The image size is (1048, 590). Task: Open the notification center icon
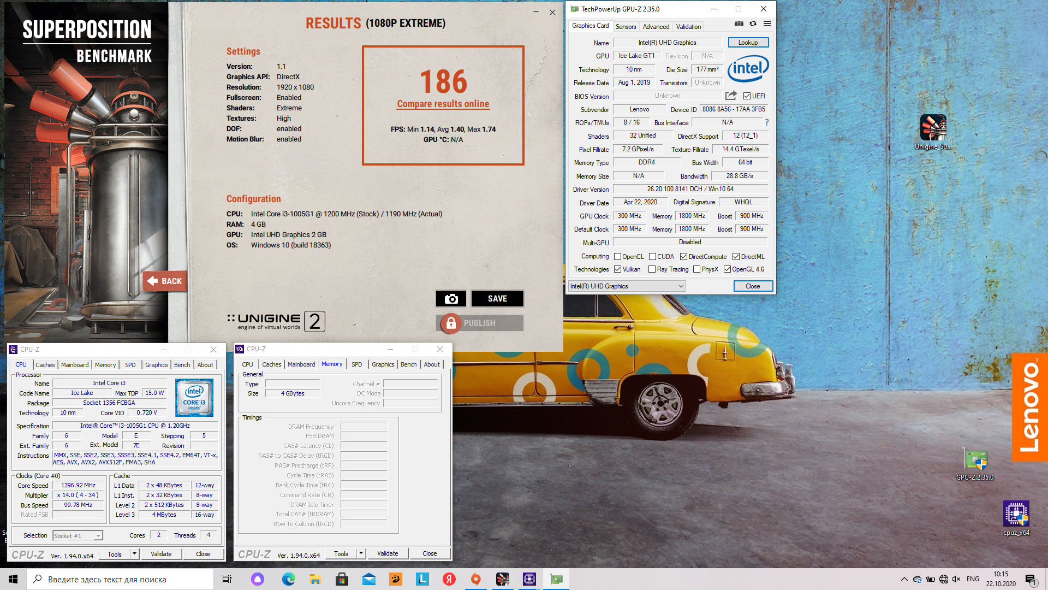coord(1031,579)
